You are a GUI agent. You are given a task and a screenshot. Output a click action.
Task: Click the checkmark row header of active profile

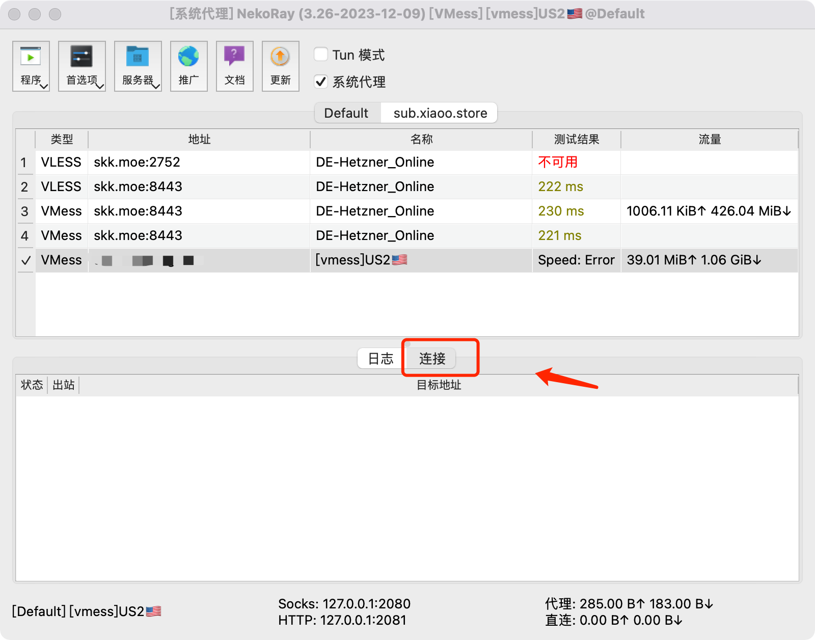[x=25, y=260]
